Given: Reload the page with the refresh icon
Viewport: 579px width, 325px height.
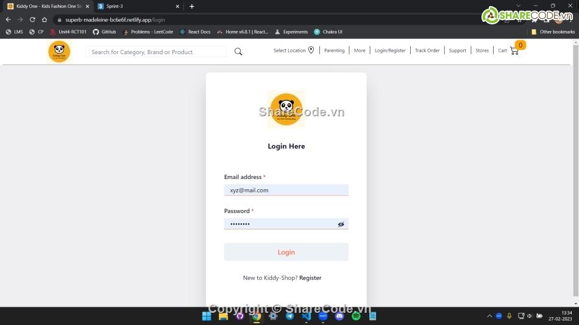Looking at the screenshot, I should [32, 19].
